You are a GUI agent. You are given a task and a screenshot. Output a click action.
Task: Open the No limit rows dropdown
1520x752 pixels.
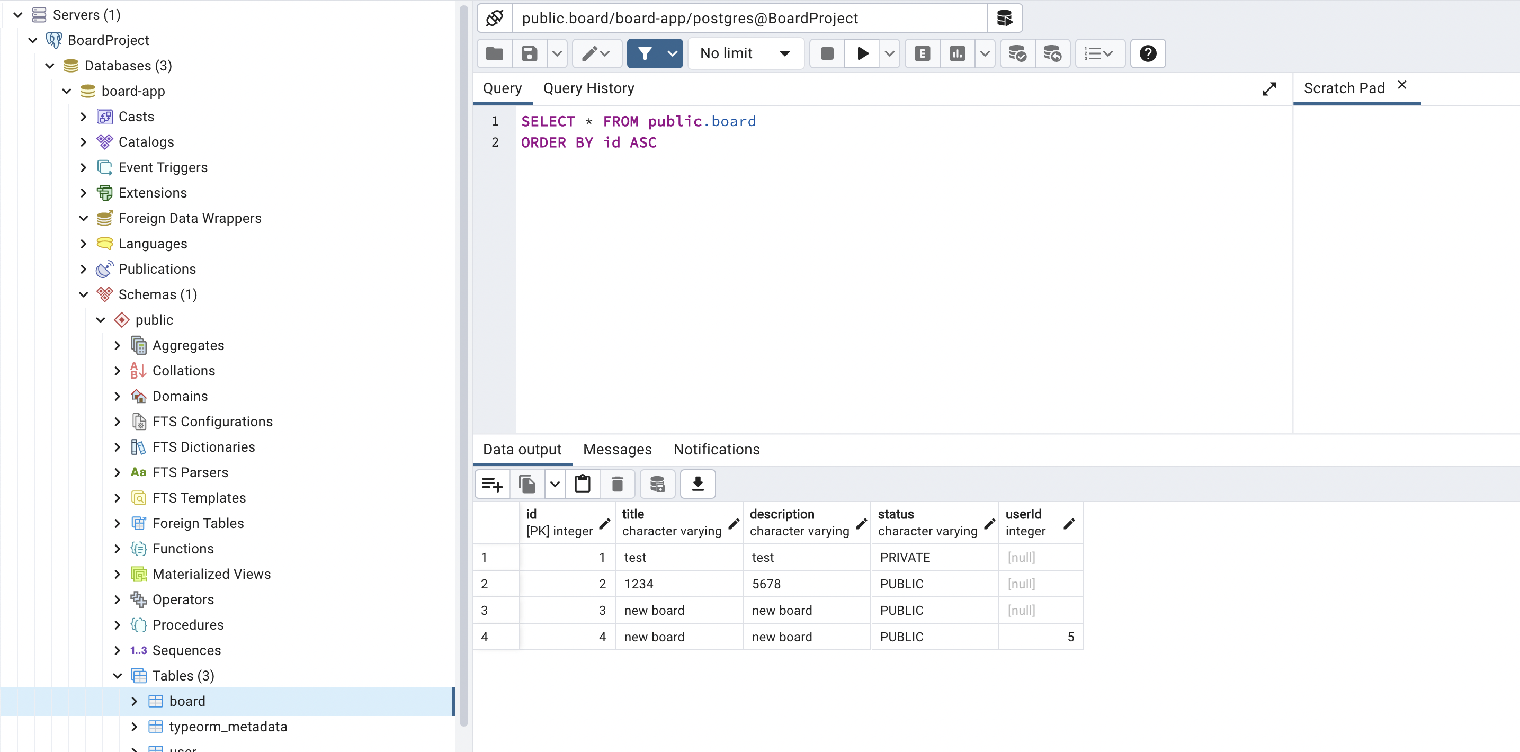[745, 53]
